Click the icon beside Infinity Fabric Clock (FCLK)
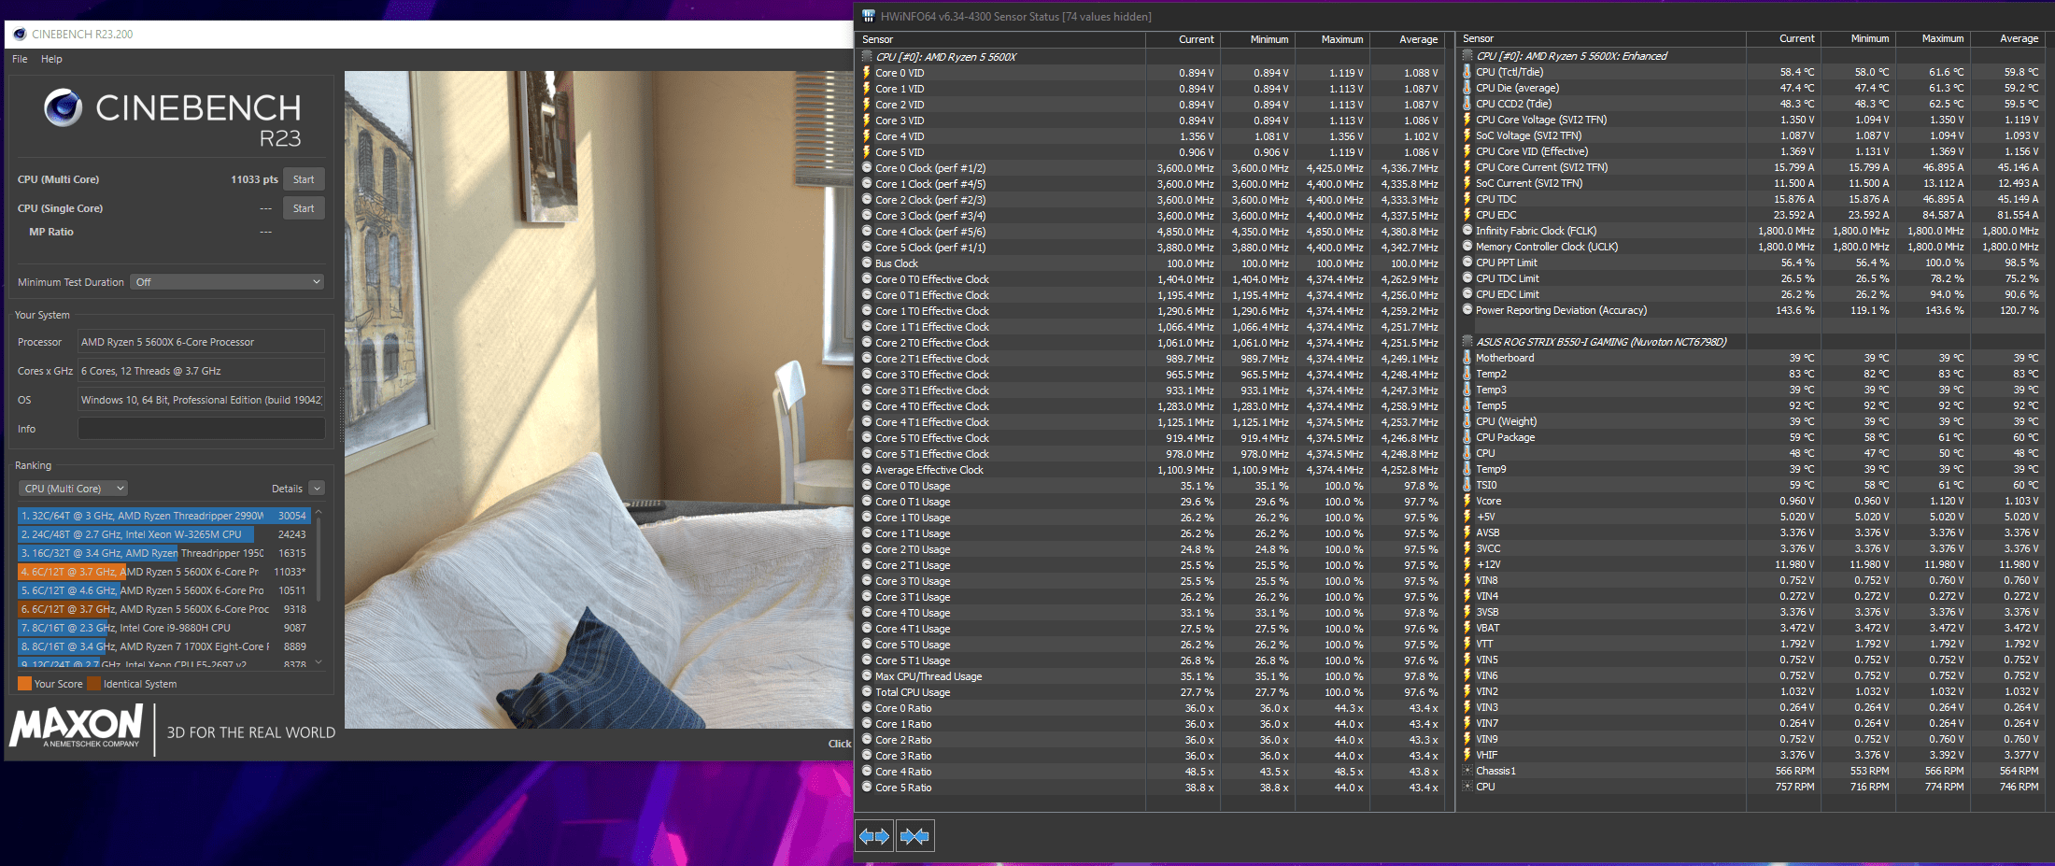 pos(1467,231)
